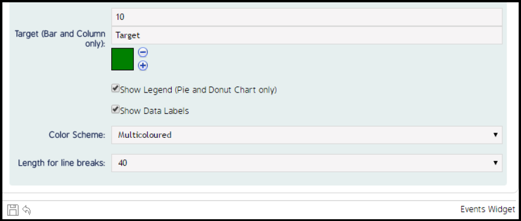
Task: Select the Color Scheme field label
Action: [x=77, y=135]
